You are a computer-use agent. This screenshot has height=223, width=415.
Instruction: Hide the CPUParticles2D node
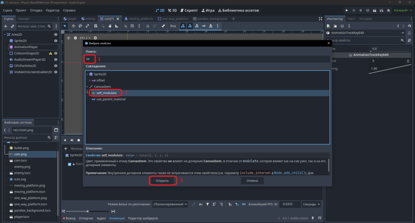(56, 66)
